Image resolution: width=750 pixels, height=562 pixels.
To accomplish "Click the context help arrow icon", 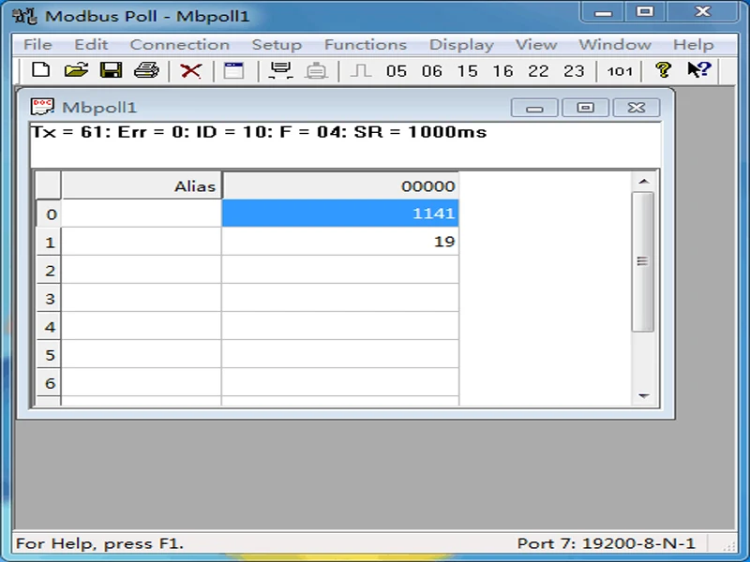I will coord(699,69).
